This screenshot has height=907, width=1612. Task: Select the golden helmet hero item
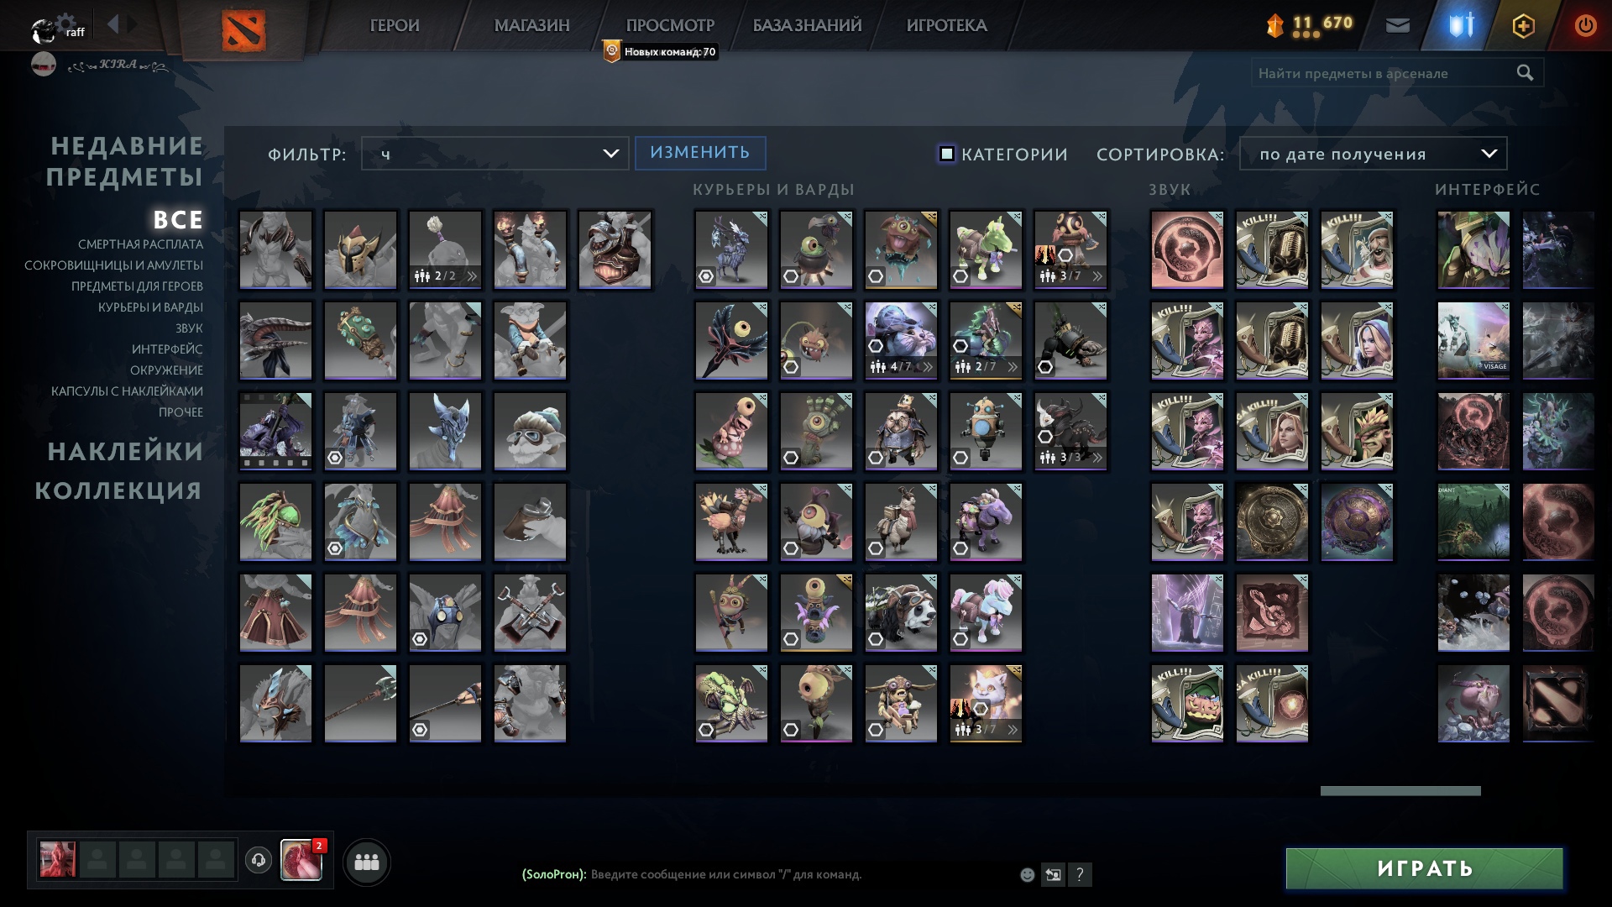(x=360, y=250)
